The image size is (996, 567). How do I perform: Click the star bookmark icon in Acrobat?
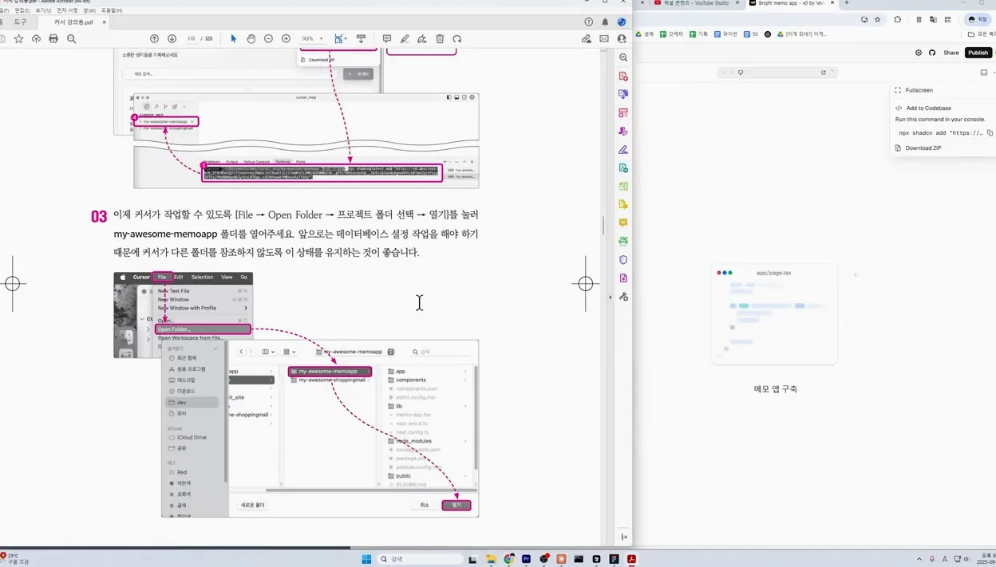[18, 38]
